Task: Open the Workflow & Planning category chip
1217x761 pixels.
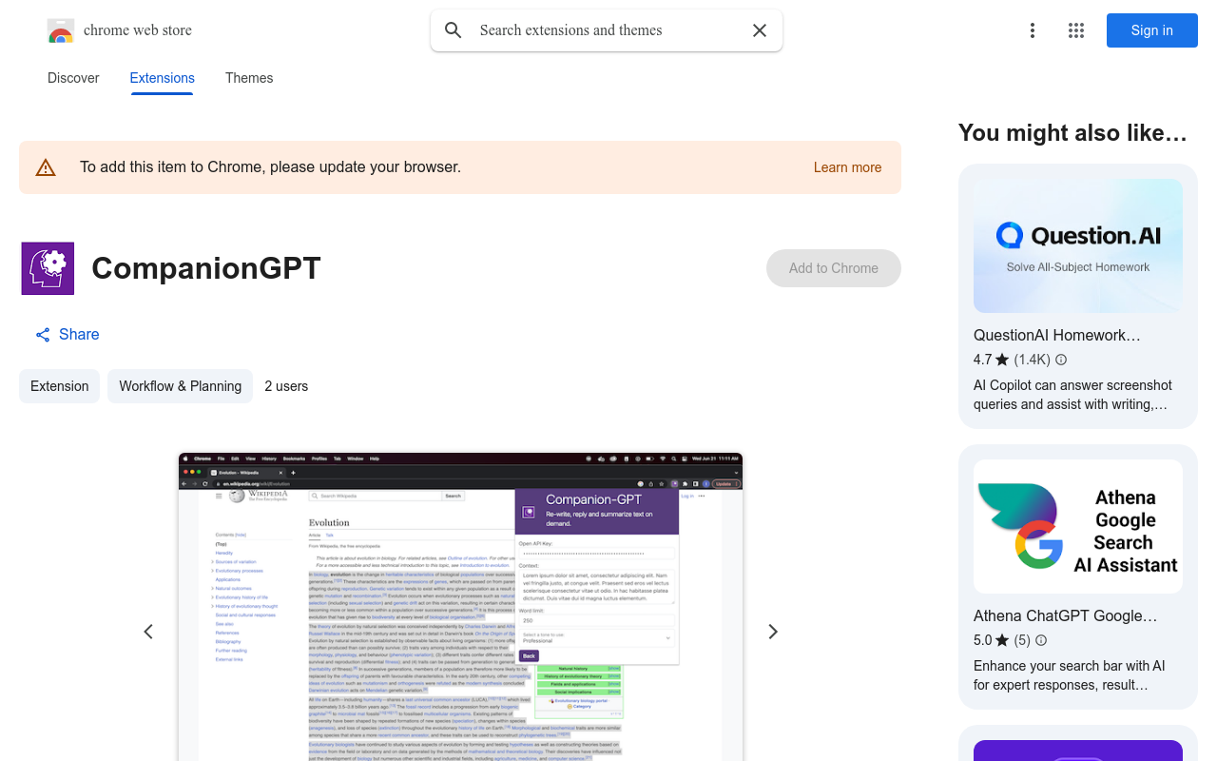Action: [180, 386]
